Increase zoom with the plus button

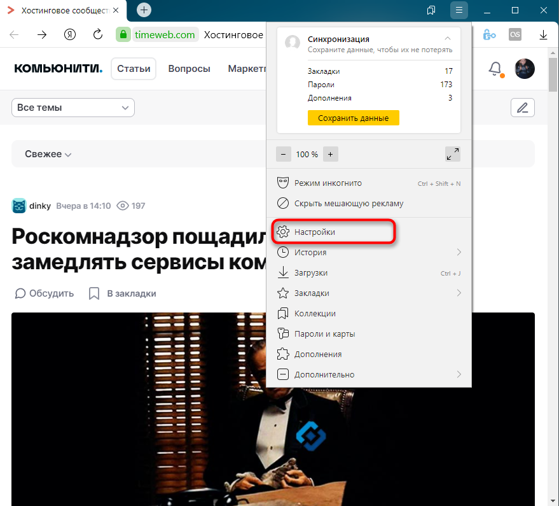click(330, 154)
